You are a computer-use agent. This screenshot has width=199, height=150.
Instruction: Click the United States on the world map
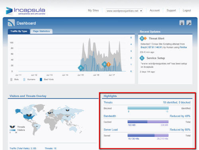click(x=29, y=117)
